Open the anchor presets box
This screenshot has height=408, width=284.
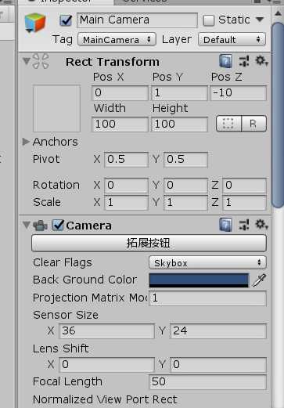click(56, 108)
